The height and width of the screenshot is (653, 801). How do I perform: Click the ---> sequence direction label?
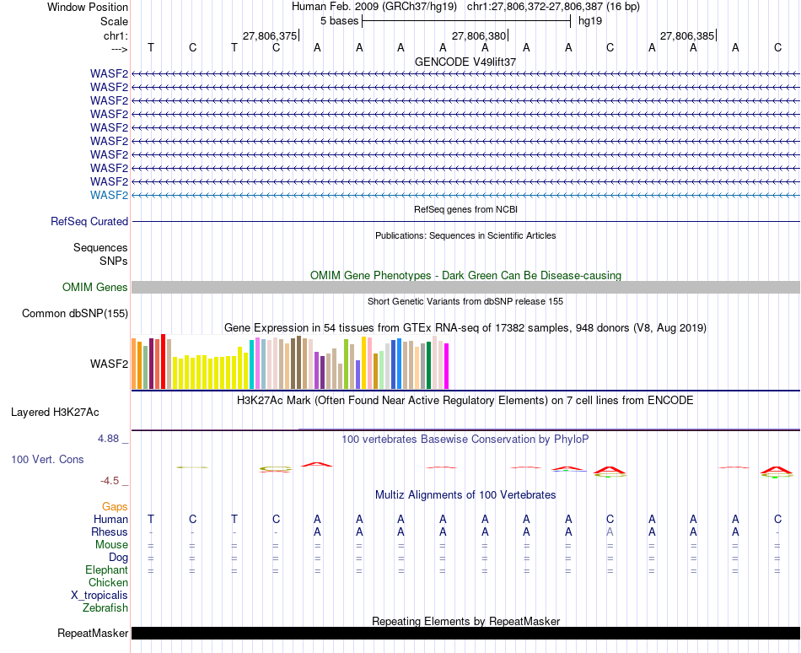pos(120,49)
